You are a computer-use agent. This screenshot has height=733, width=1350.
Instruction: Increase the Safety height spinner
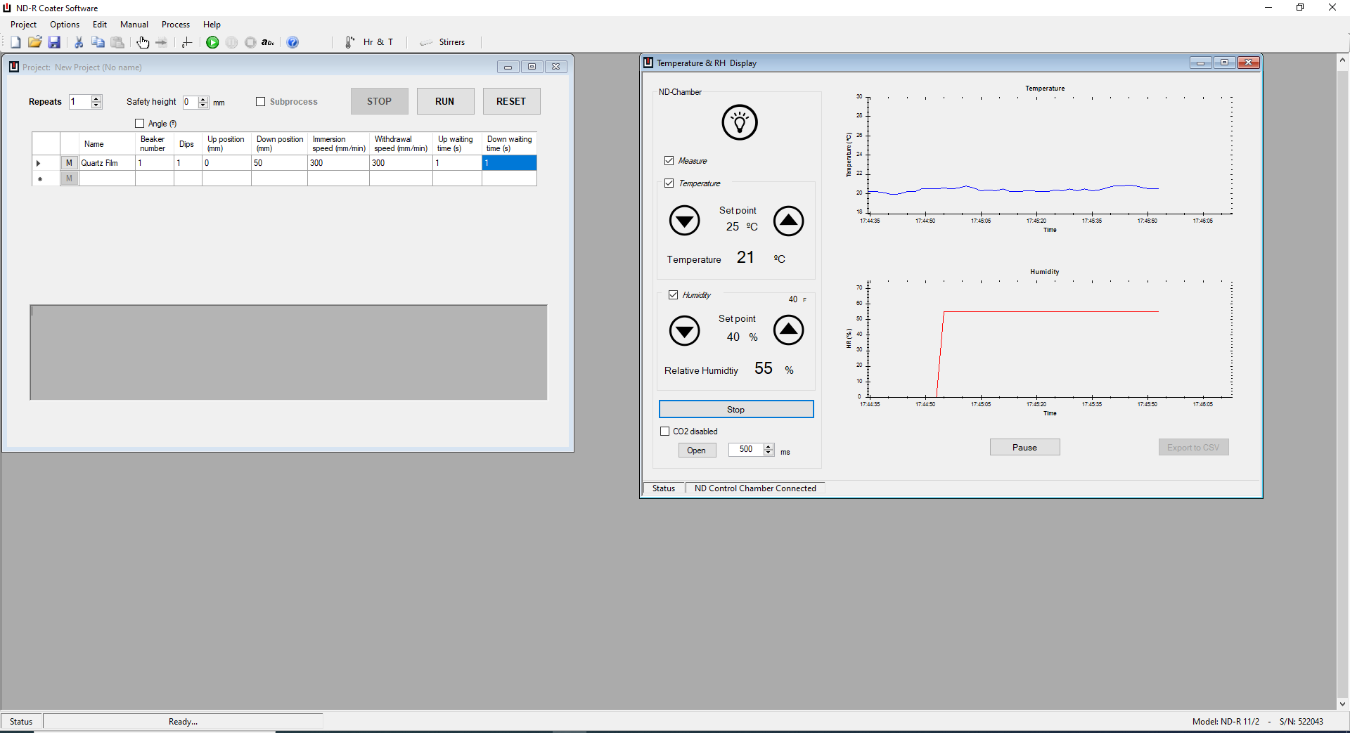pos(203,98)
